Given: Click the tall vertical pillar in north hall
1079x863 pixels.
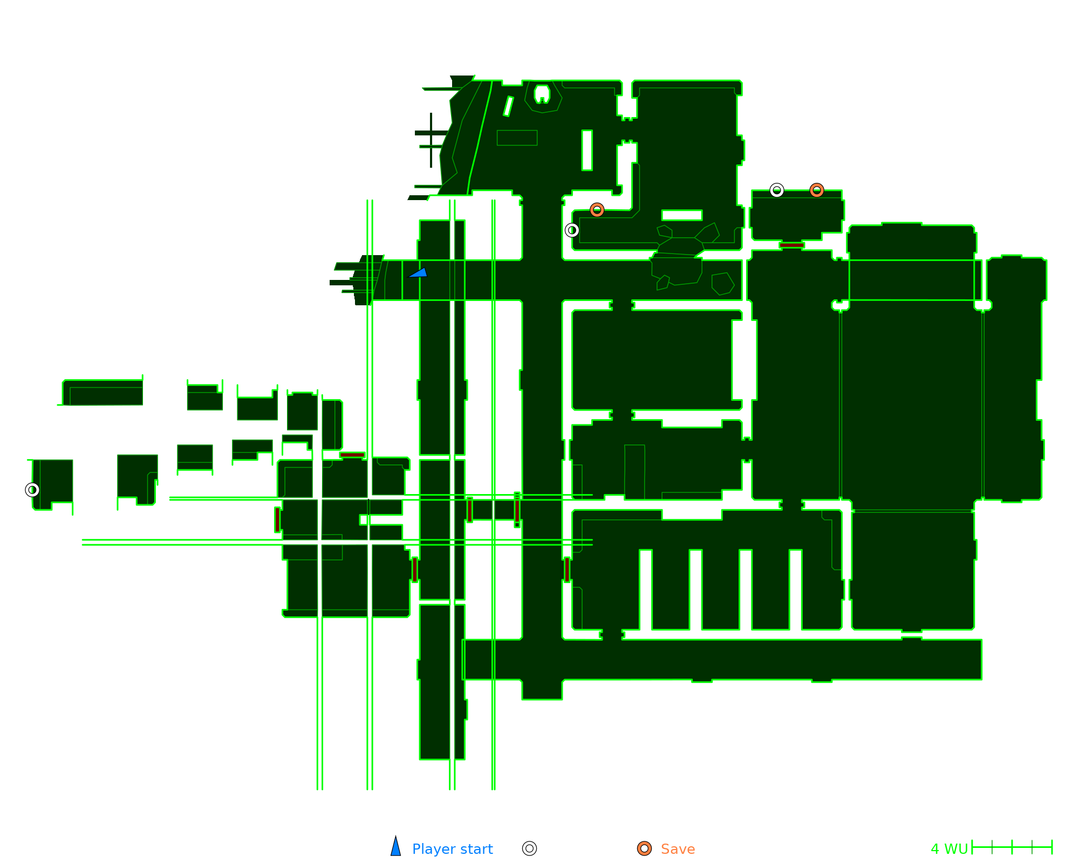Looking at the screenshot, I should 587,150.
